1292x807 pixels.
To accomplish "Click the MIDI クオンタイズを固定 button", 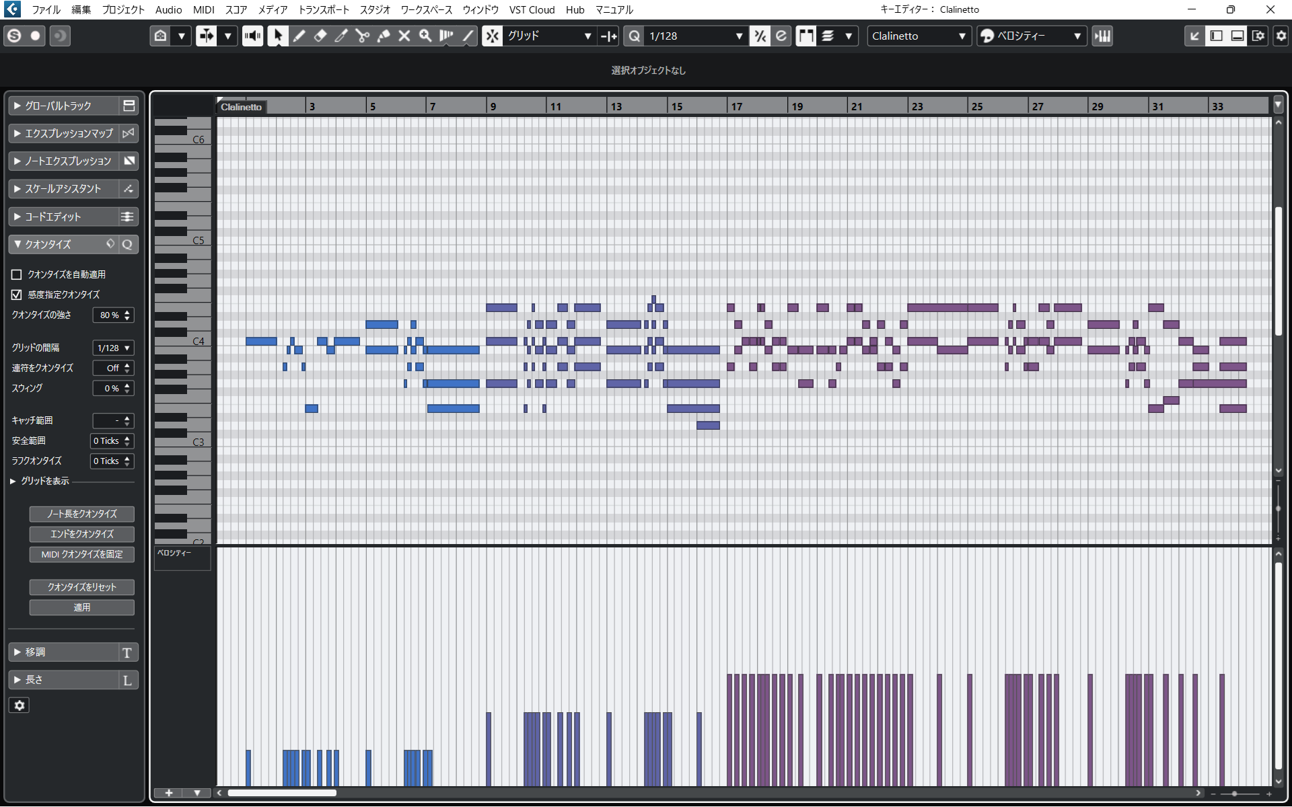I will (82, 554).
